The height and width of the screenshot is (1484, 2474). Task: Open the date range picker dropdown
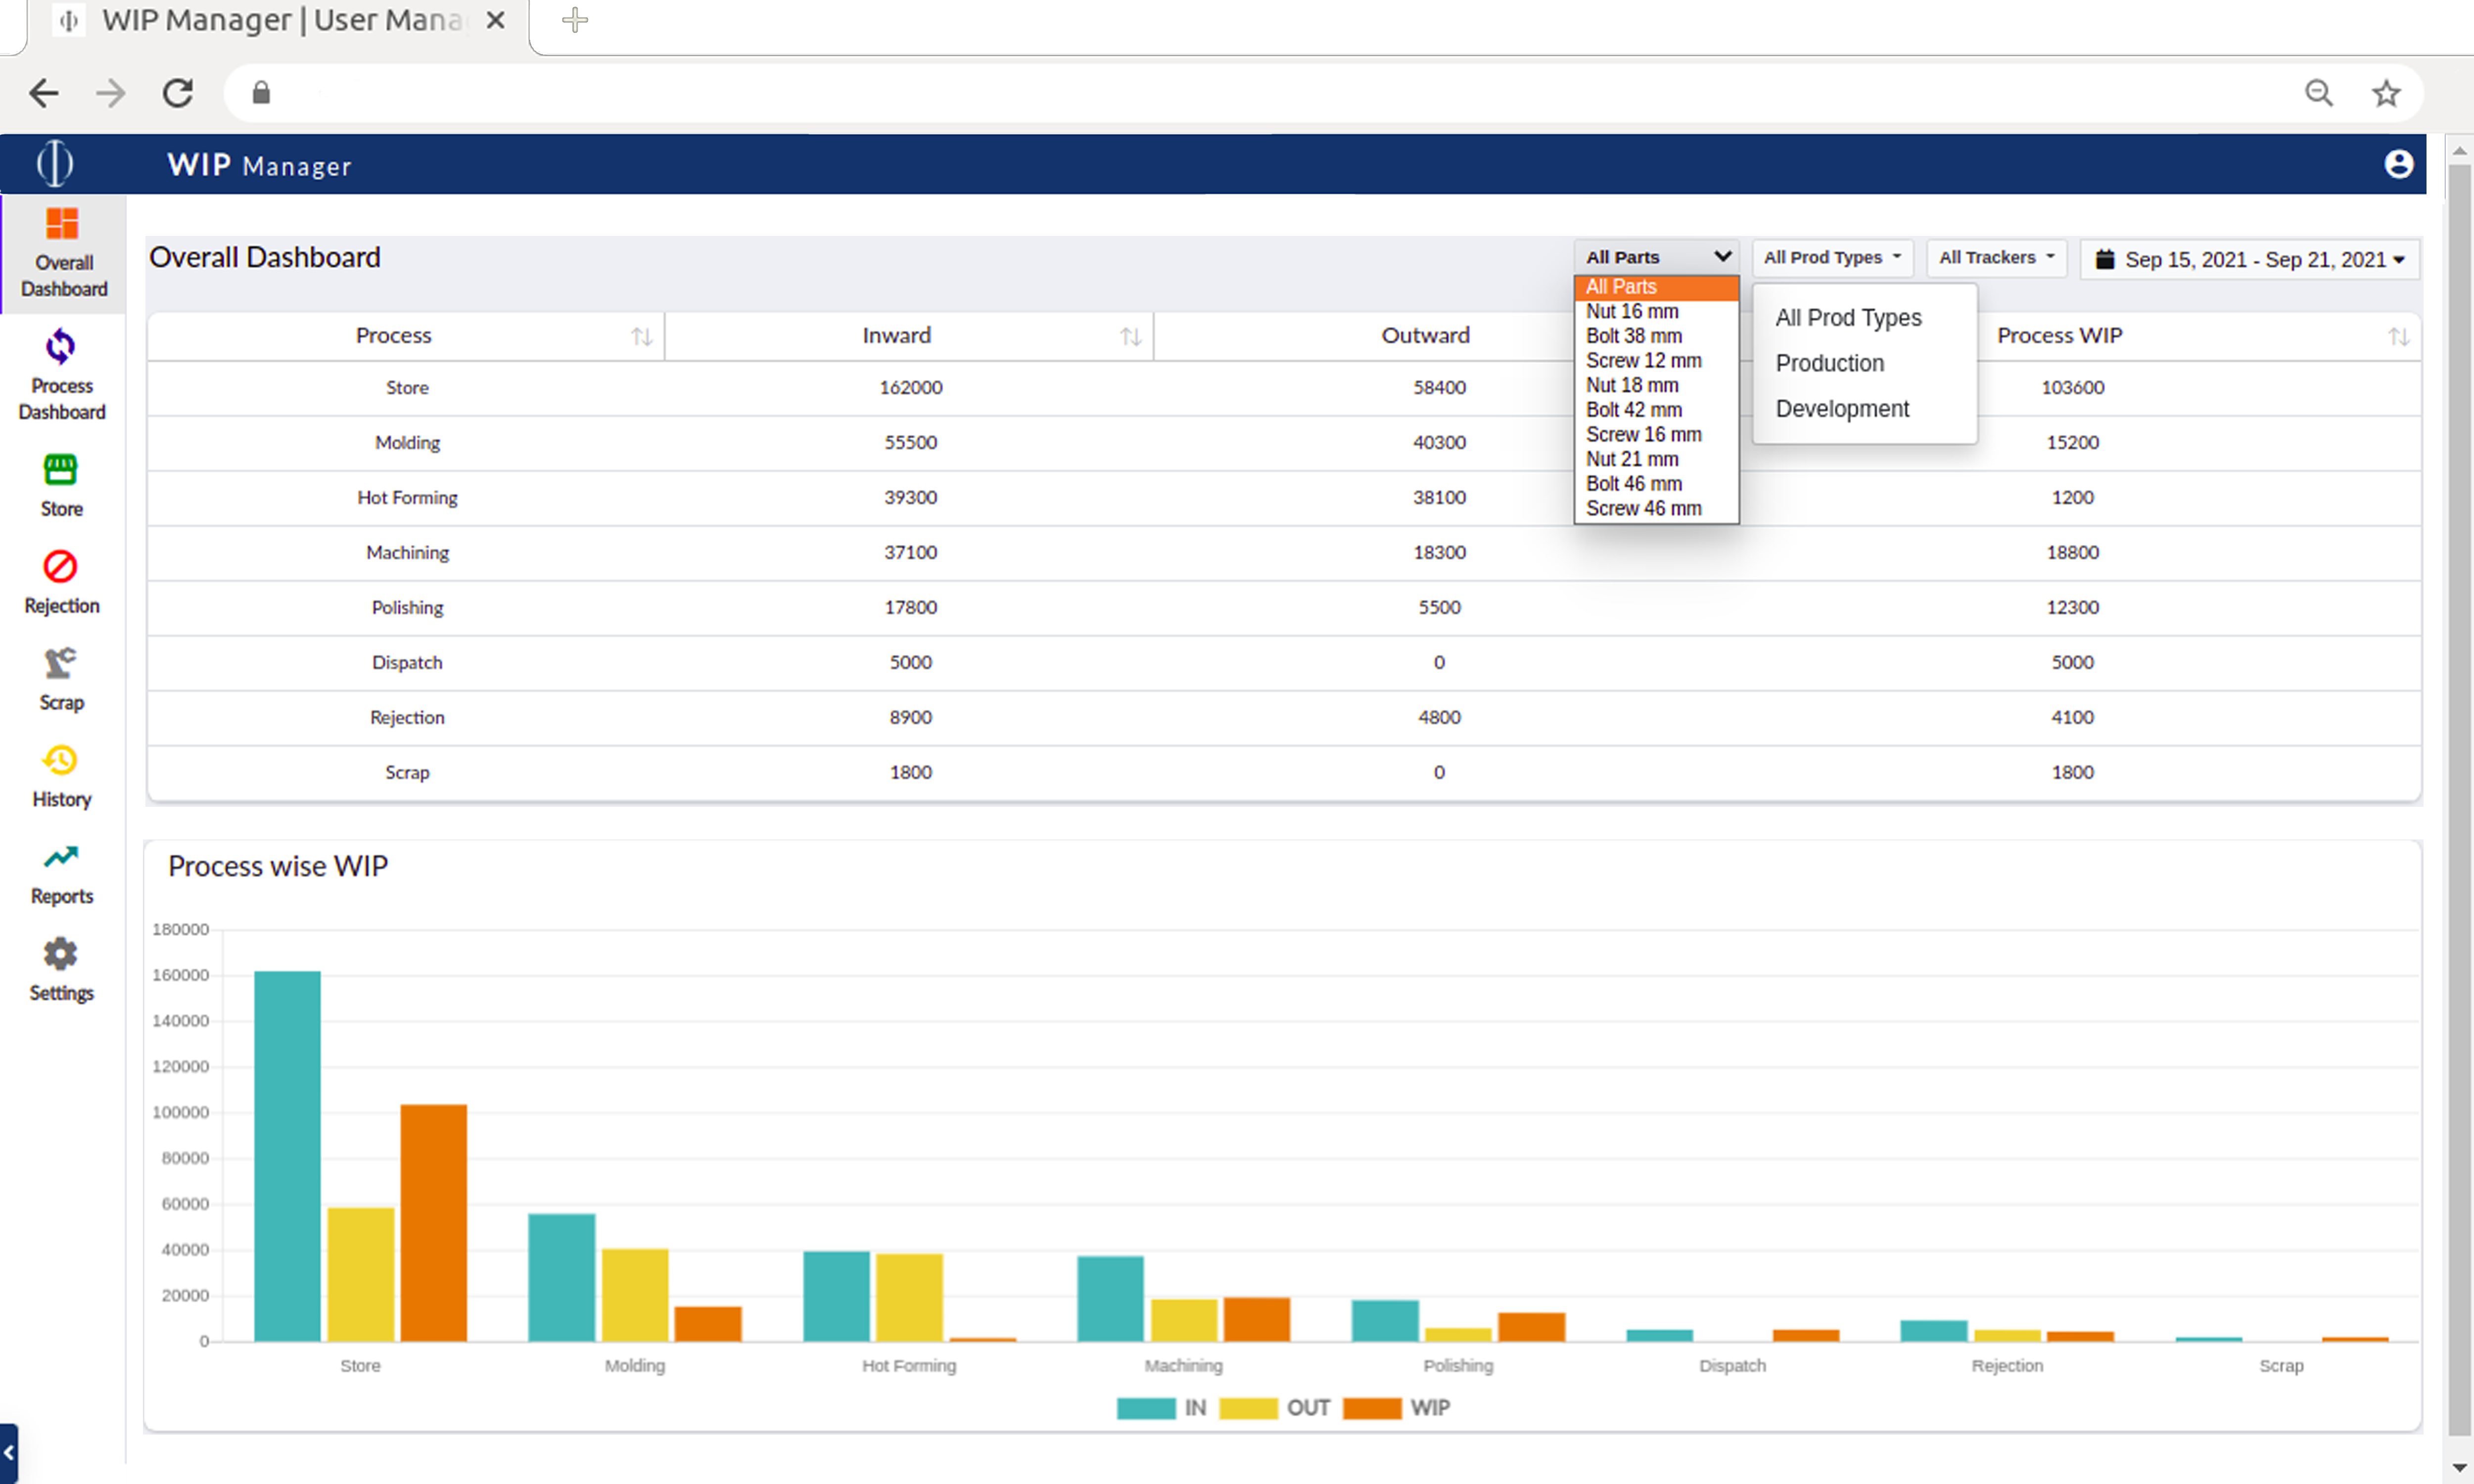[2250, 260]
